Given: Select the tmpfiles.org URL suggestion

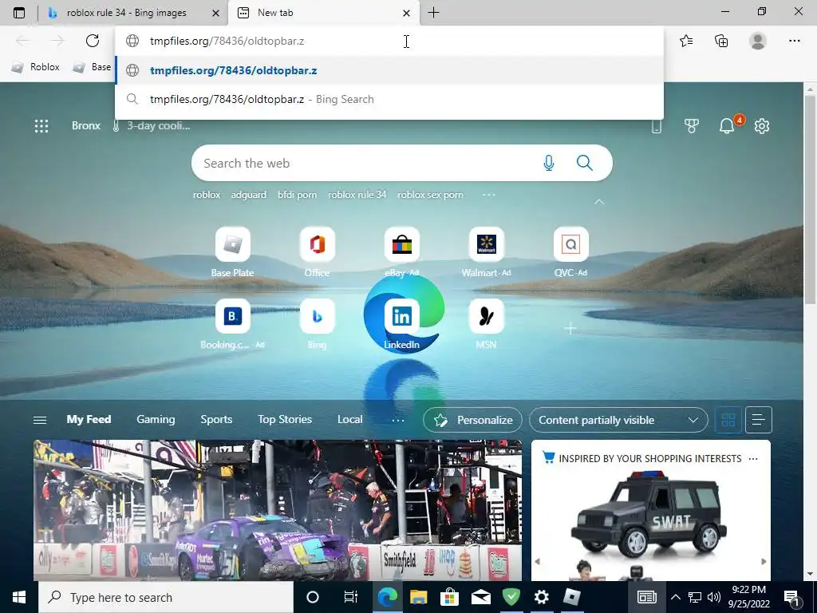Looking at the screenshot, I should [x=389, y=70].
